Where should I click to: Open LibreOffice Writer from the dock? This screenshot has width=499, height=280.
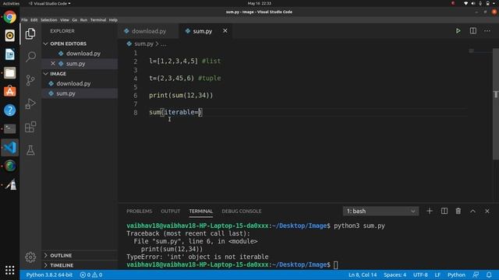pos(10,54)
